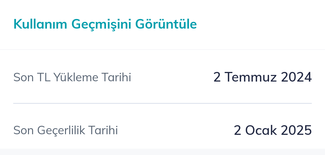Click the Son Geçerlilik Tarihi label

click(x=66, y=130)
